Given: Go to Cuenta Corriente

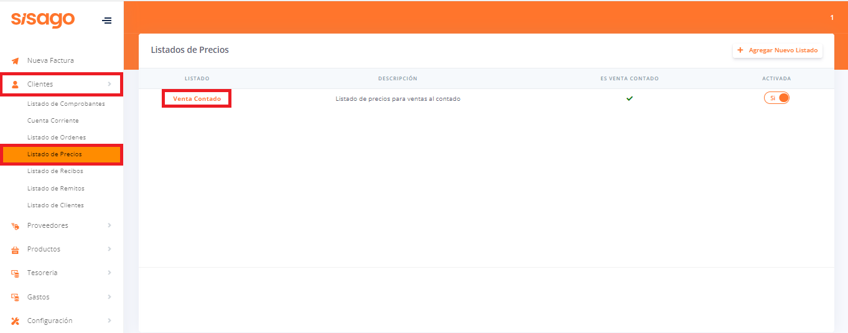Looking at the screenshot, I should pyautogui.click(x=53, y=121).
